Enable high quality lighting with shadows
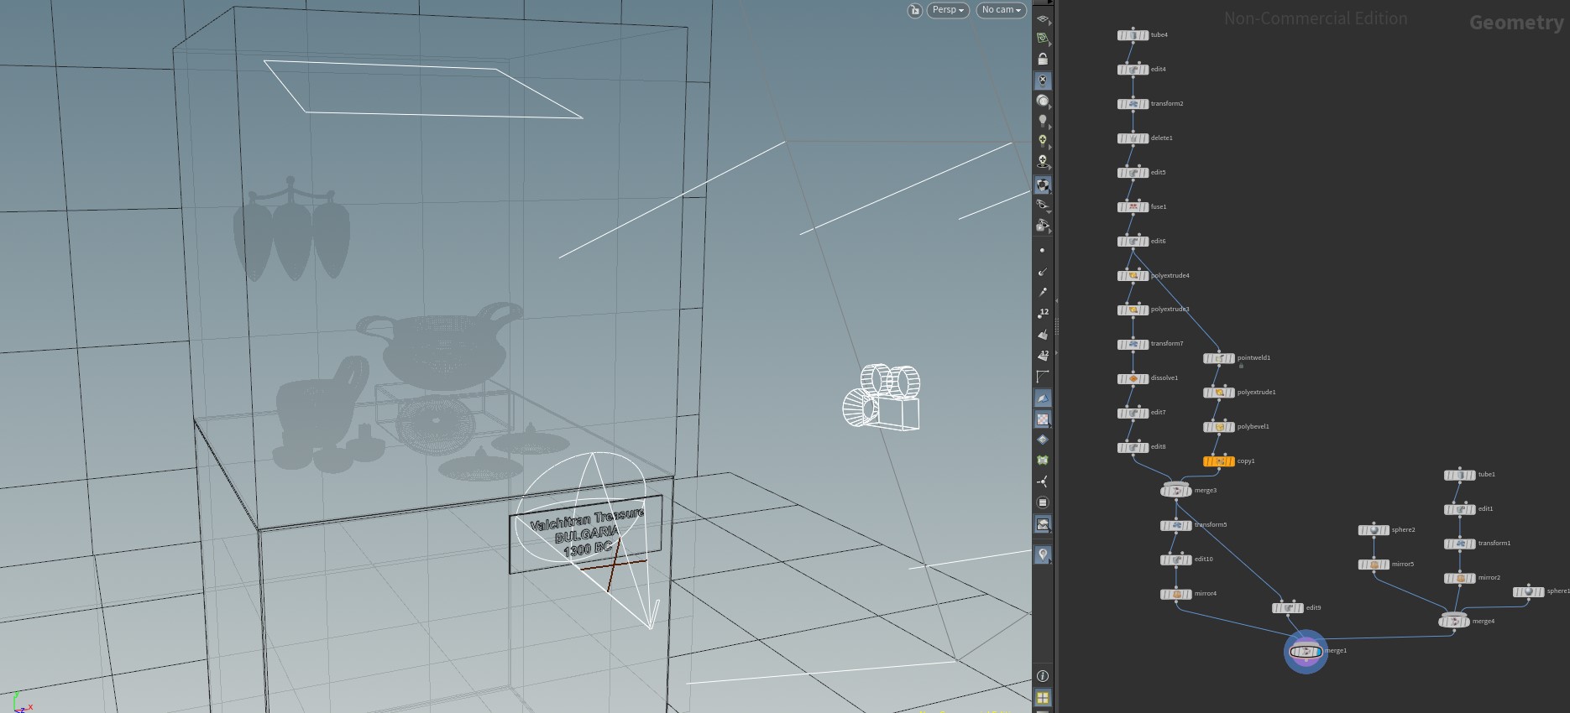This screenshot has width=1570, height=713. coord(1043,161)
